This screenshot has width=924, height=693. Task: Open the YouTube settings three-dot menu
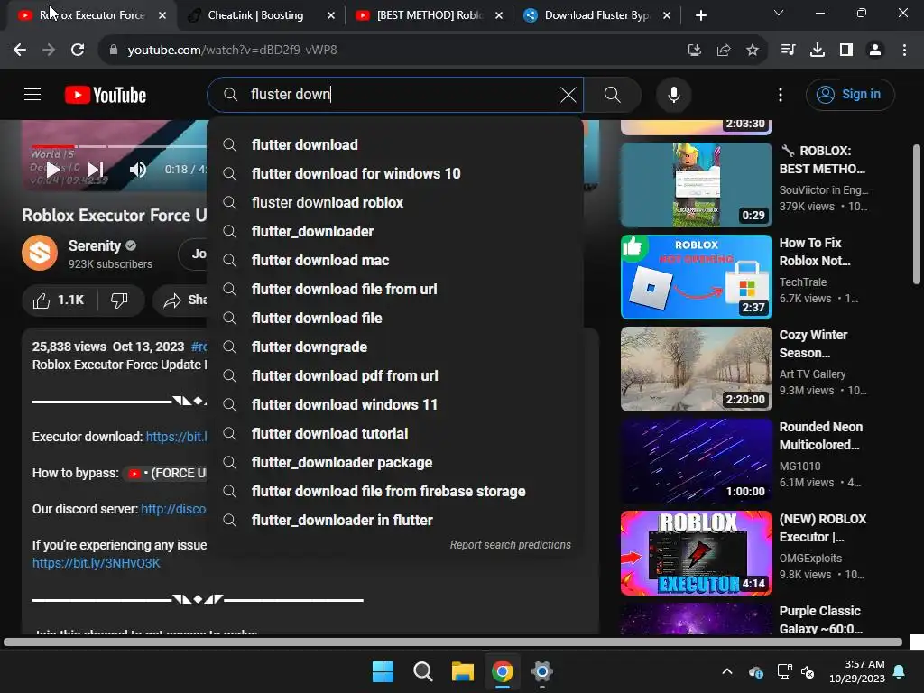click(781, 94)
